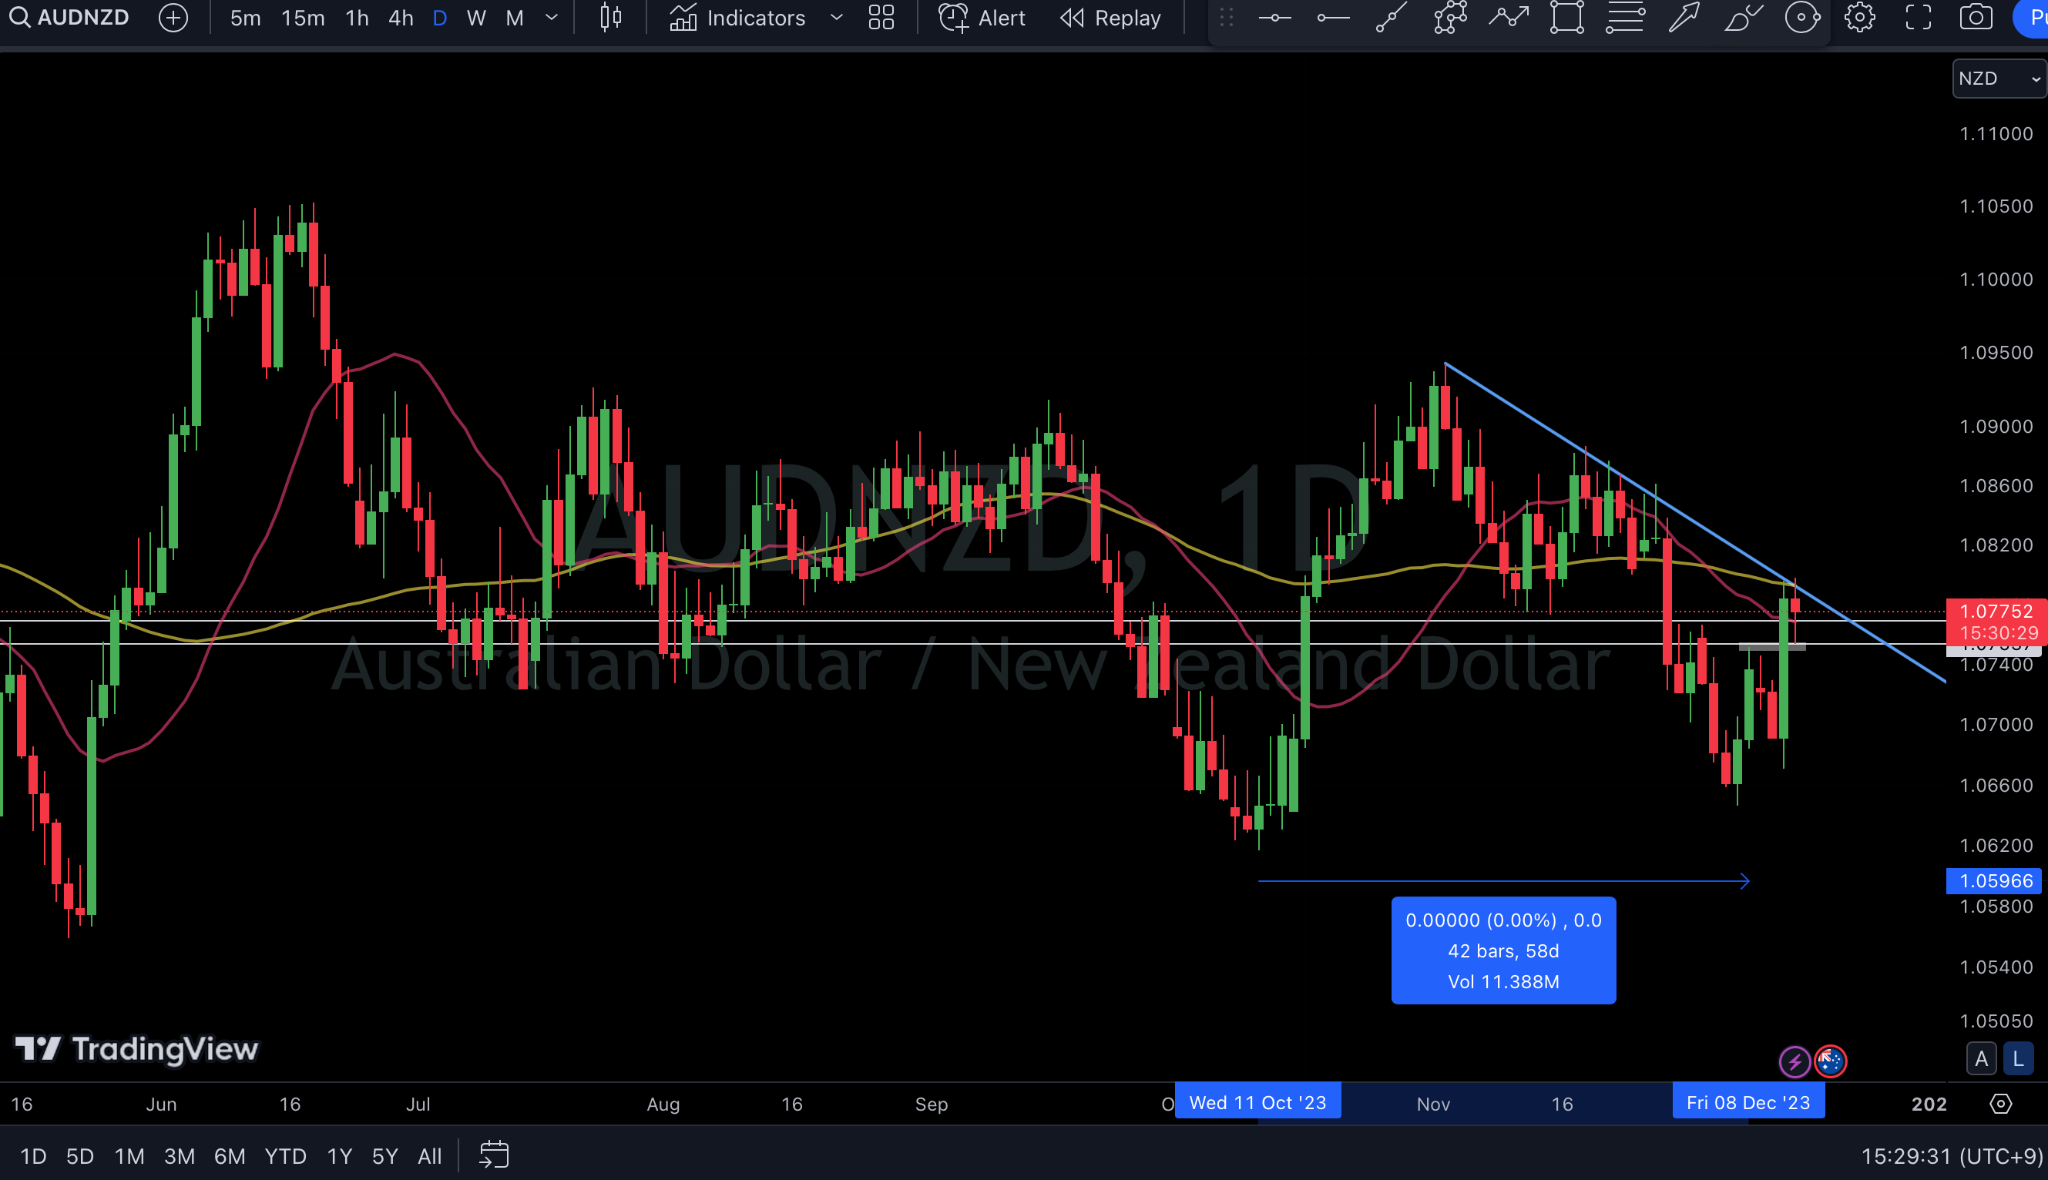Switch to the weekly W timeframe
The height and width of the screenshot is (1180, 2048).
(476, 18)
